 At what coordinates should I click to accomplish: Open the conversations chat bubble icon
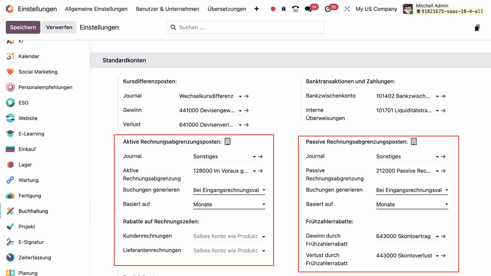308,9
